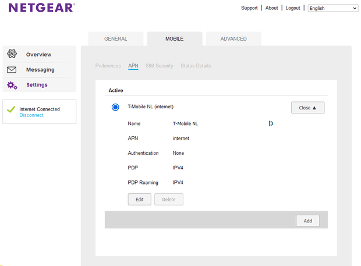The width and height of the screenshot is (361, 266).
Task: Click the Logout link
Action: coord(293,8)
